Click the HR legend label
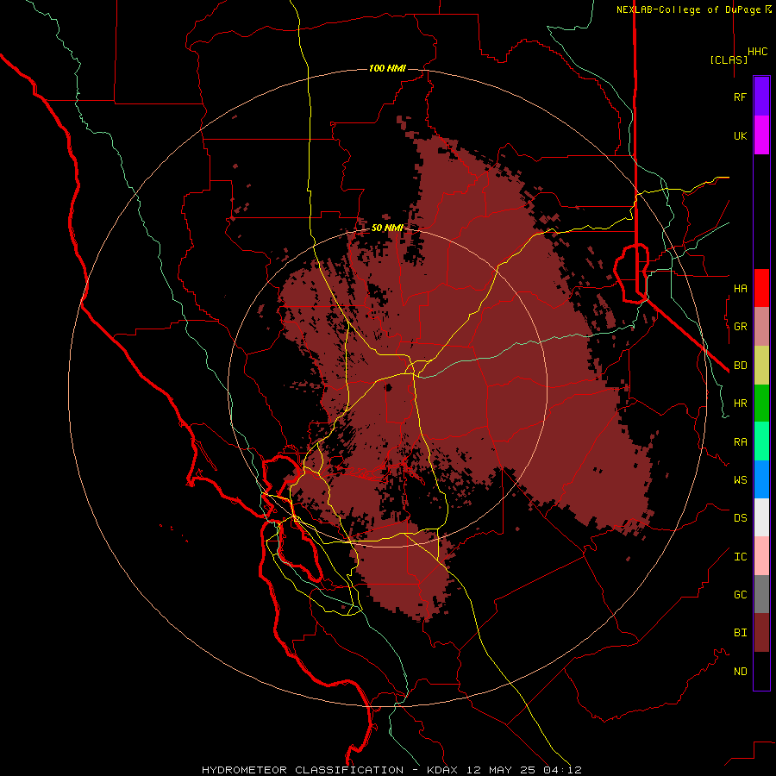The height and width of the screenshot is (776, 776). pos(740,404)
